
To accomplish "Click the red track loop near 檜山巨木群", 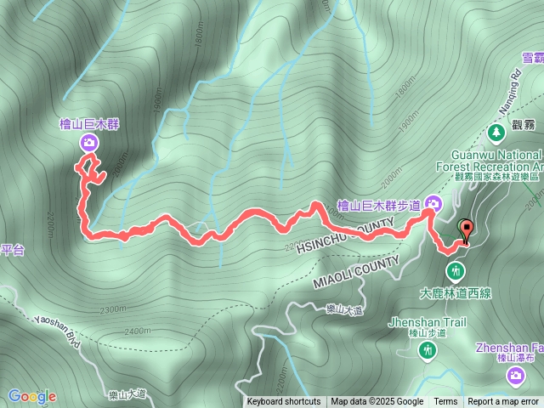I will (90, 168).
